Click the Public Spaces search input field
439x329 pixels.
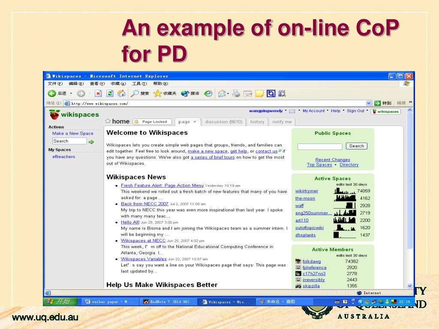tap(320, 147)
